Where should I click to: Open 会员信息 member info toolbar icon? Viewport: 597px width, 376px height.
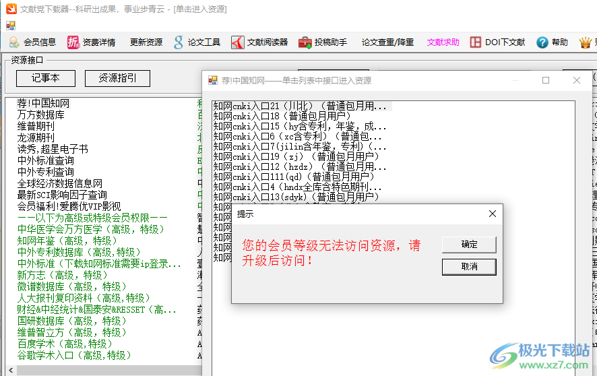pyautogui.click(x=14, y=42)
